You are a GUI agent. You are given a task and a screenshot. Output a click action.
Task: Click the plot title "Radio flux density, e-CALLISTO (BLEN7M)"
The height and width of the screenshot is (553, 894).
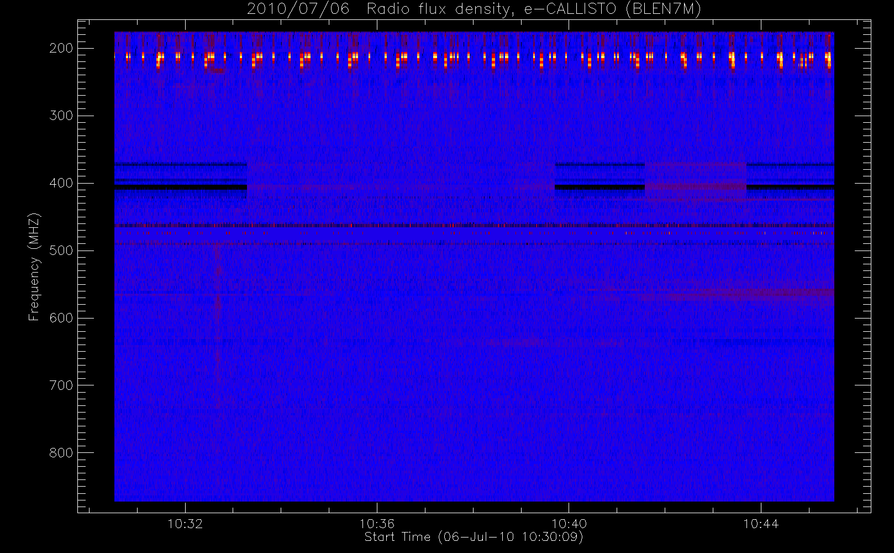[534, 9]
